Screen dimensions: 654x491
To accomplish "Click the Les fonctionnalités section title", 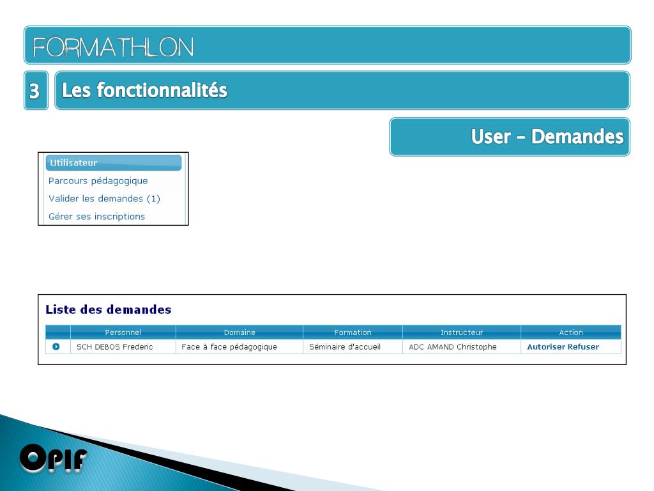I will pyautogui.click(x=342, y=91).
